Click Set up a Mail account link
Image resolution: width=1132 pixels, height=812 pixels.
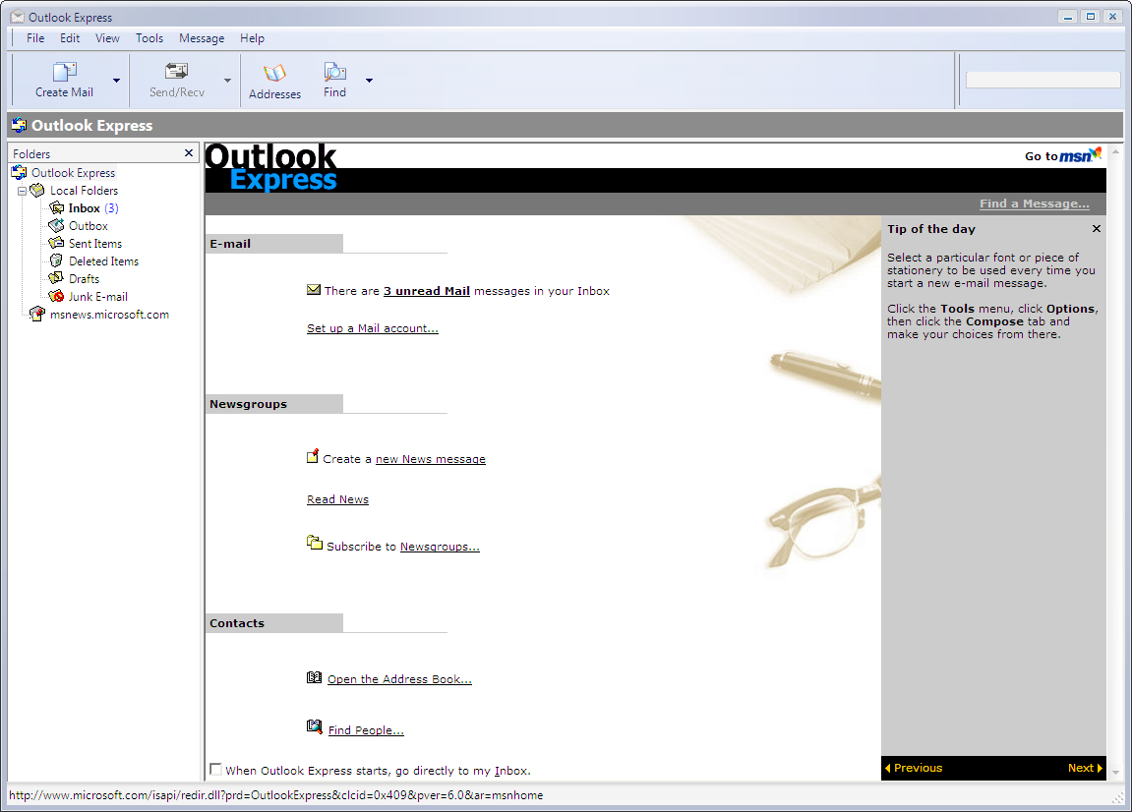373,328
